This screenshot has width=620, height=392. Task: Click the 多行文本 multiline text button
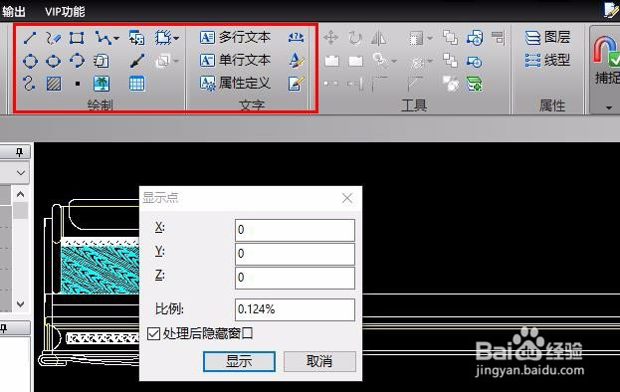[x=235, y=38]
